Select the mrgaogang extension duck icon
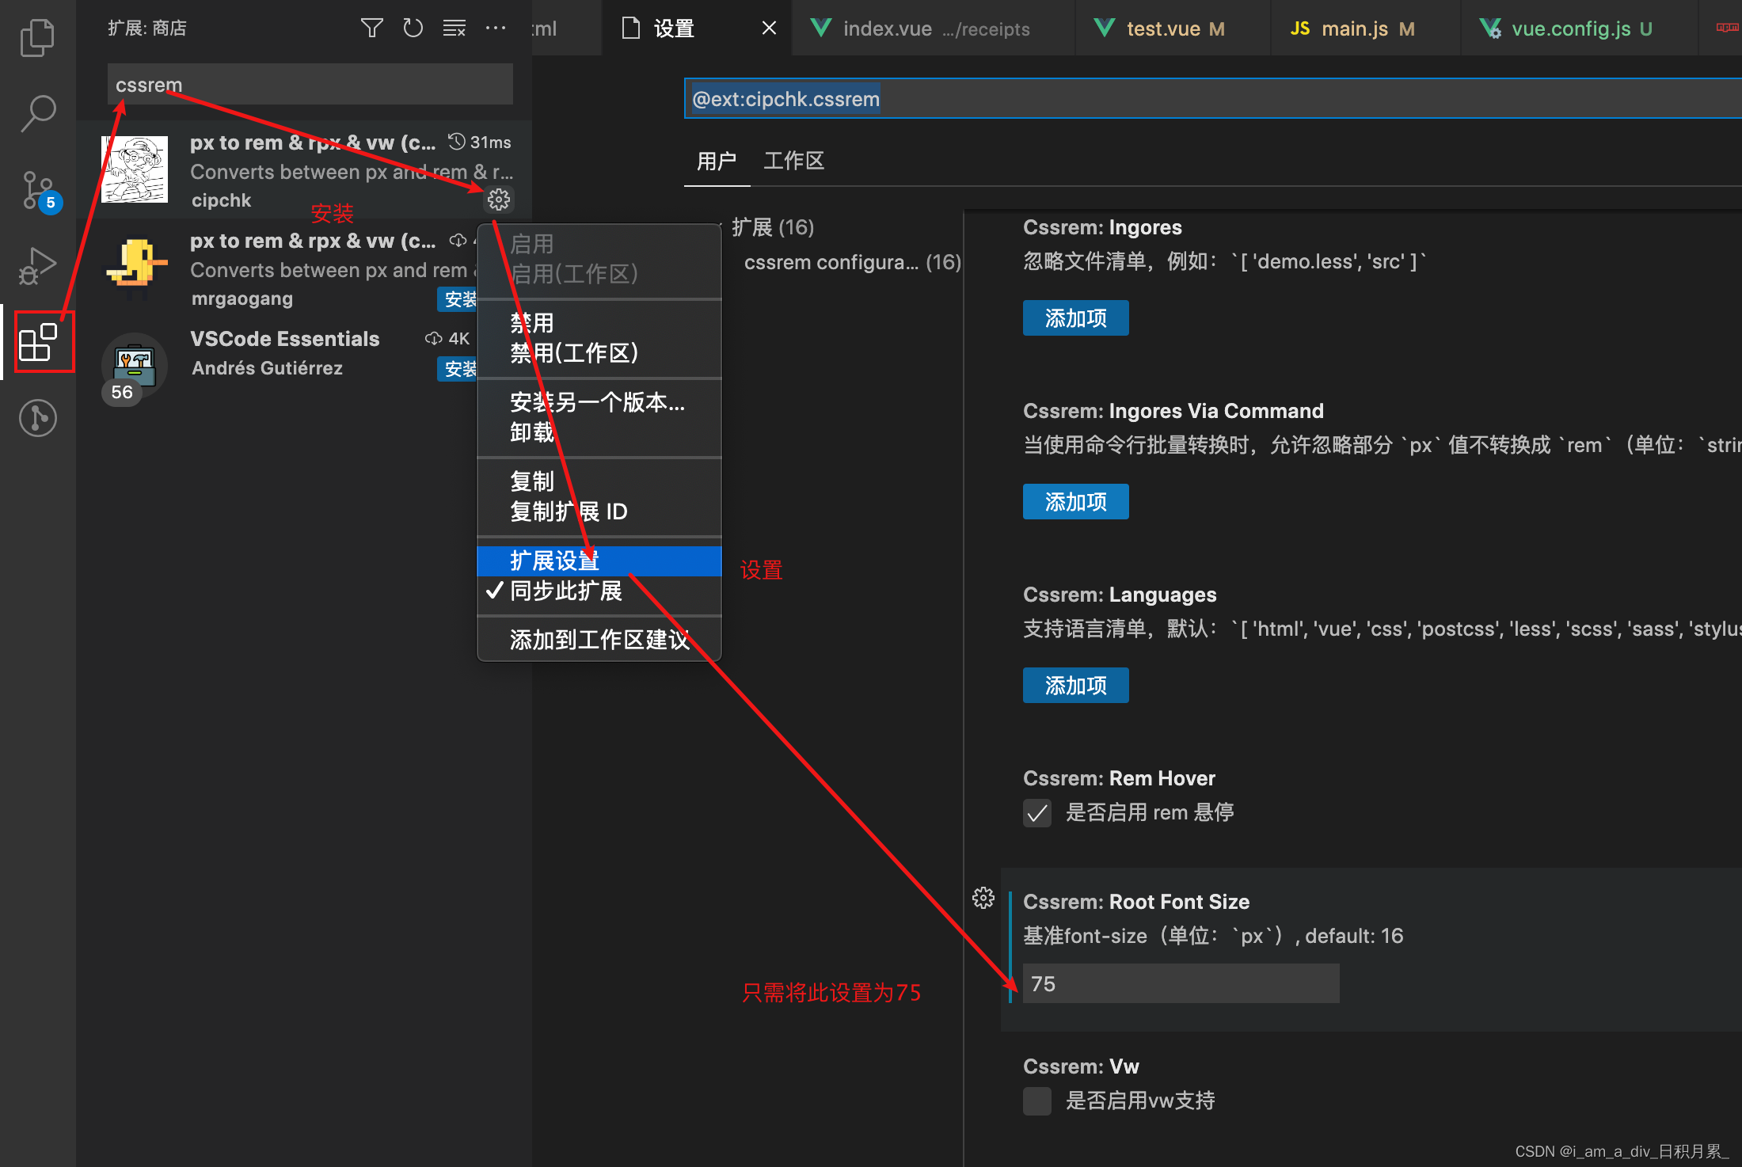This screenshot has width=1742, height=1167. 136,268
